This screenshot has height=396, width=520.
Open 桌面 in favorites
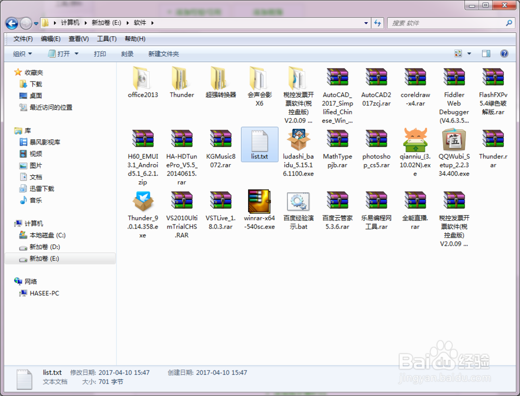[x=31, y=96]
